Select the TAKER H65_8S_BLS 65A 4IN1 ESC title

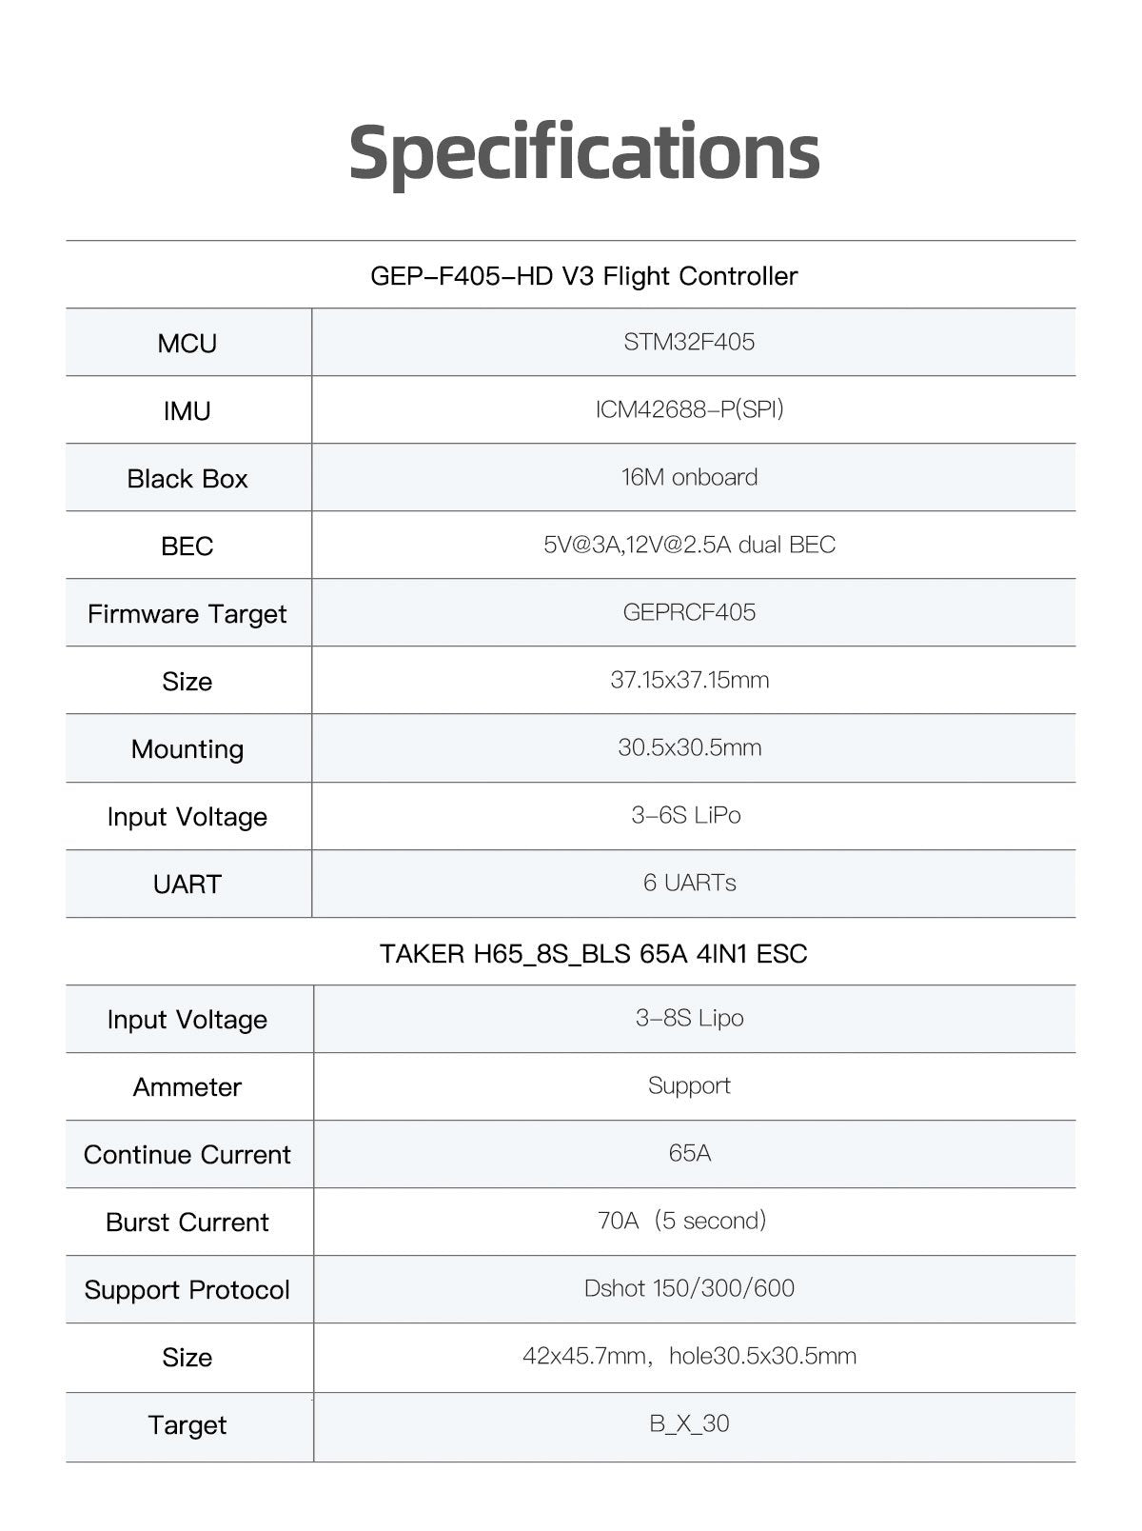tap(593, 953)
